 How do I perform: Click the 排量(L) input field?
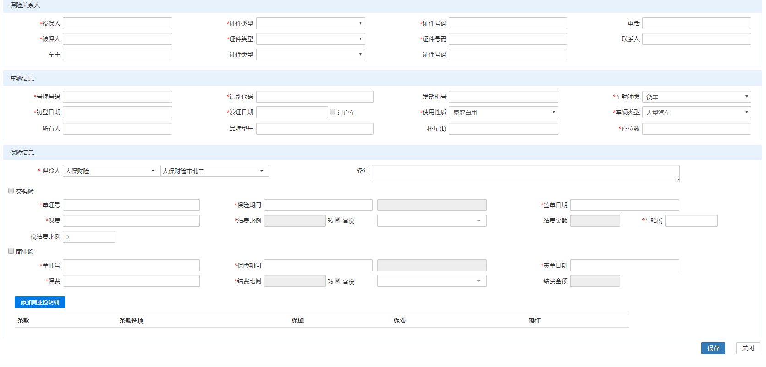503,129
